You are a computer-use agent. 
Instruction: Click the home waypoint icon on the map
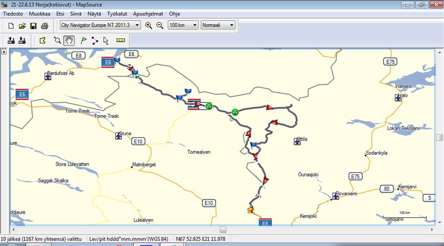[251, 210]
